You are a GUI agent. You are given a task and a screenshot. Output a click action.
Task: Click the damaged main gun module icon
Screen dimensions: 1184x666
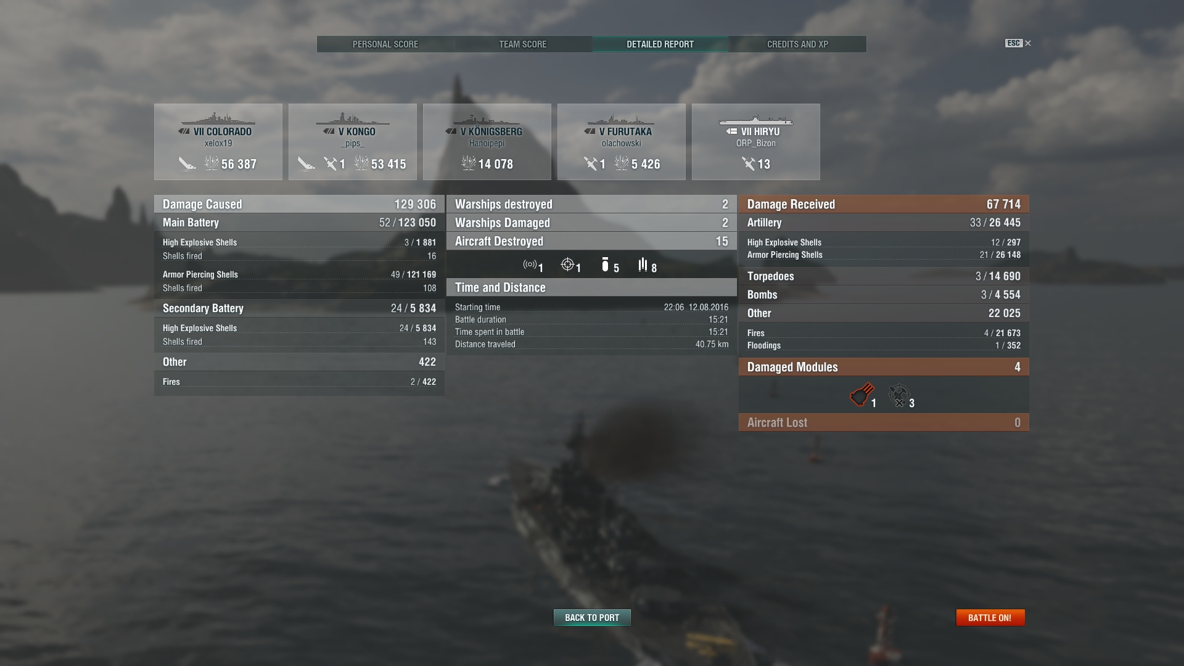861,395
